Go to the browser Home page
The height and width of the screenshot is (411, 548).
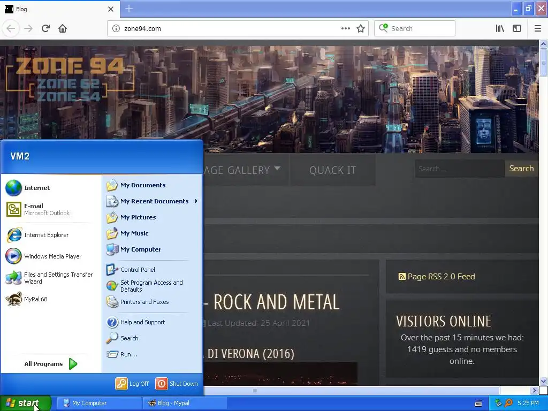click(63, 29)
